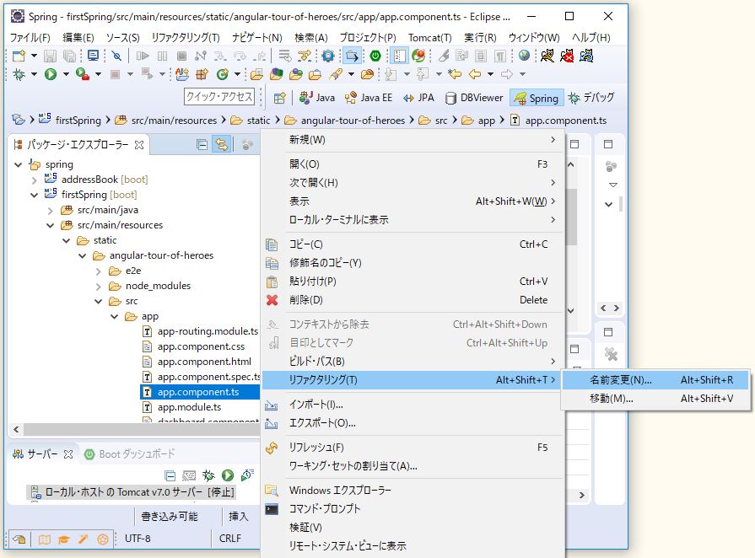
Task: Switch to the Spring perspective
Action: (x=537, y=98)
